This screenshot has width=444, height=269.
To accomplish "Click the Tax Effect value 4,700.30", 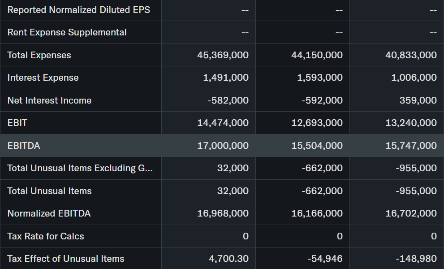I will [x=229, y=259].
